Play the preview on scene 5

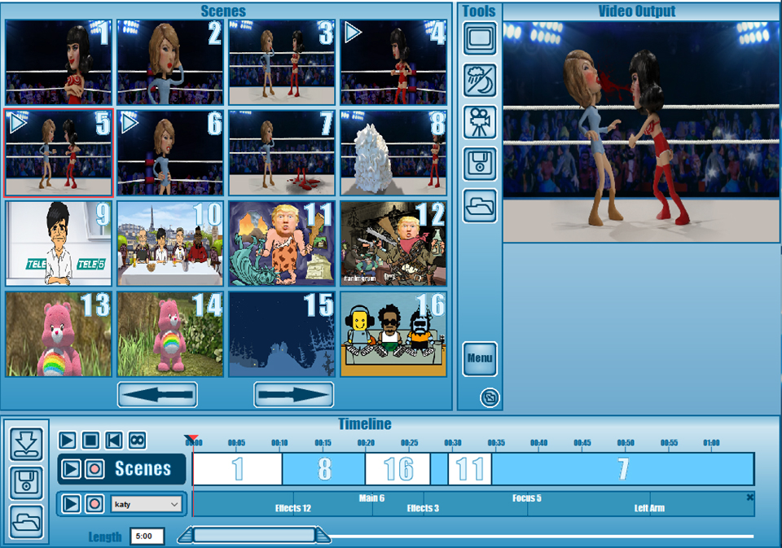(x=18, y=123)
